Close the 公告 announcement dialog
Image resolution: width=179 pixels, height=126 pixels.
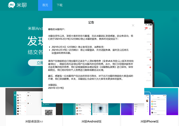(x=133, y=25)
